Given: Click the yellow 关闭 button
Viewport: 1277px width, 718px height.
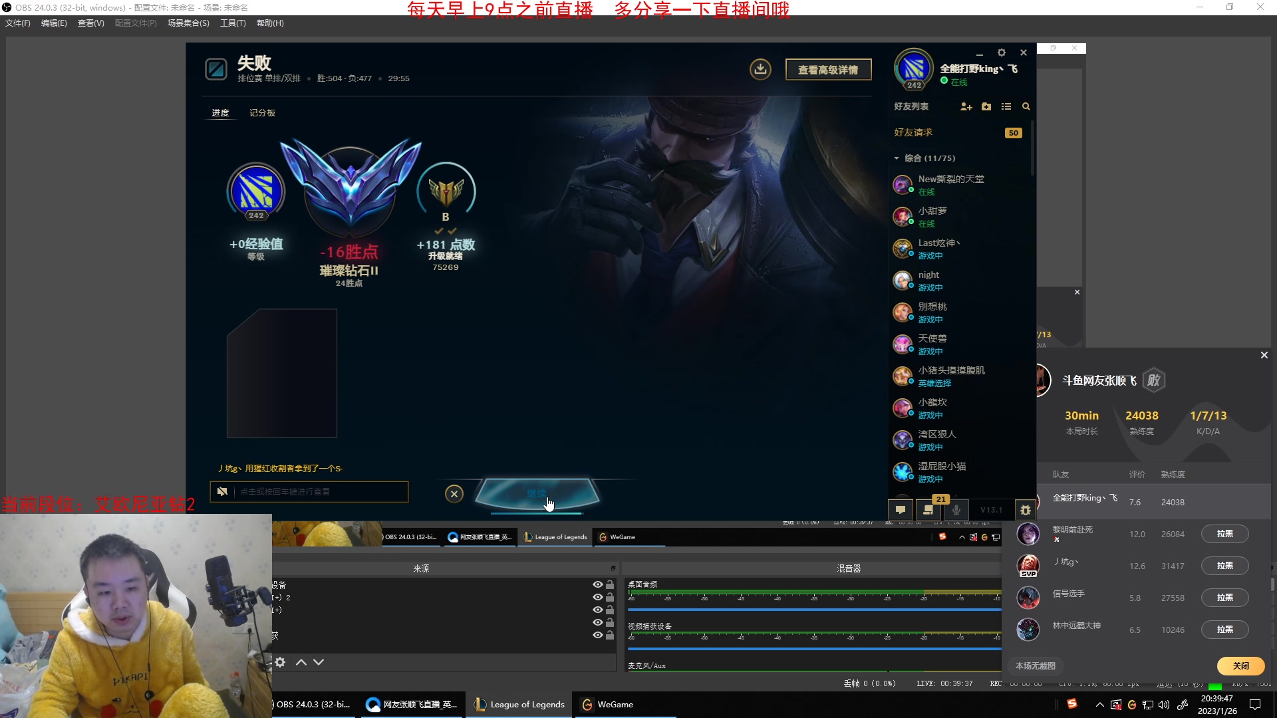Looking at the screenshot, I should point(1240,665).
